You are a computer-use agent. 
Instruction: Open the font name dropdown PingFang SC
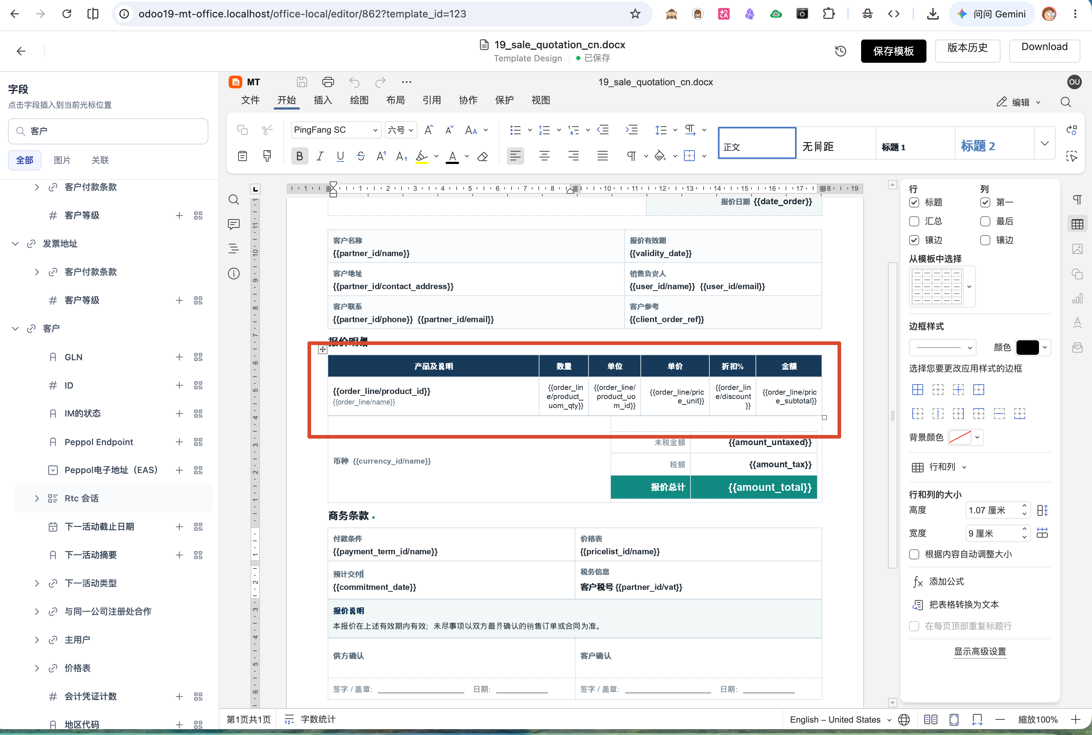tap(336, 130)
